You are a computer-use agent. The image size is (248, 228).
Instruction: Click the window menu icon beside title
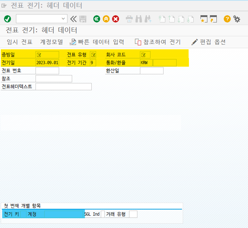pyautogui.click(x=4, y=6)
